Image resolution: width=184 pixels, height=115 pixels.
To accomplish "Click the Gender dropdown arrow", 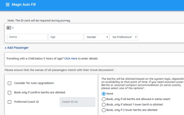I will pyautogui.click(x=107, y=37).
